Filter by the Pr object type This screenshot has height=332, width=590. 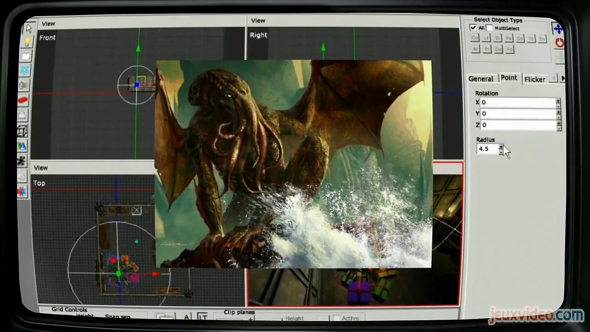tap(487, 49)
